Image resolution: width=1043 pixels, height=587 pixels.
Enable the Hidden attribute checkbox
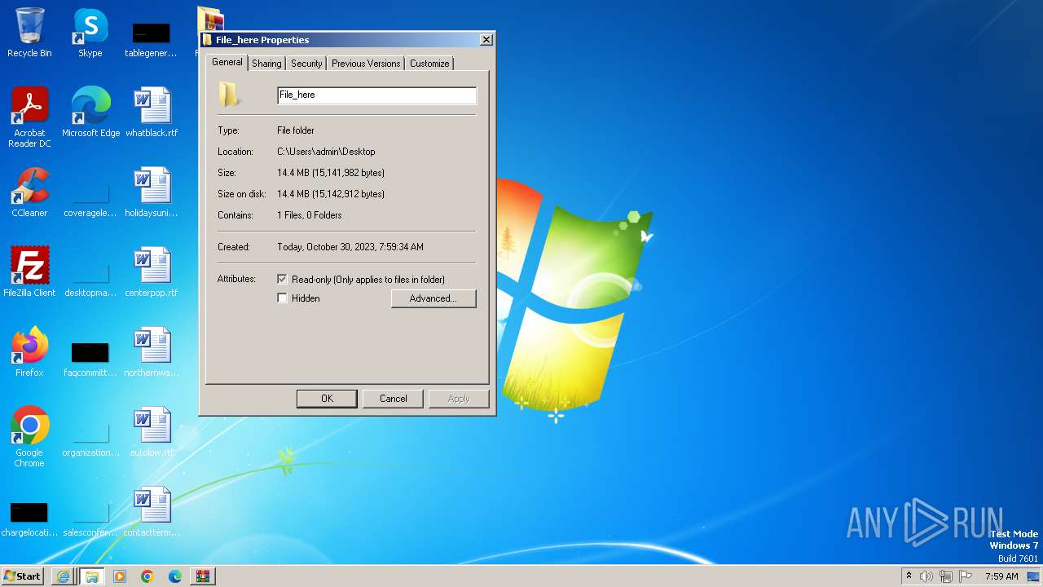tap(283, 298)
